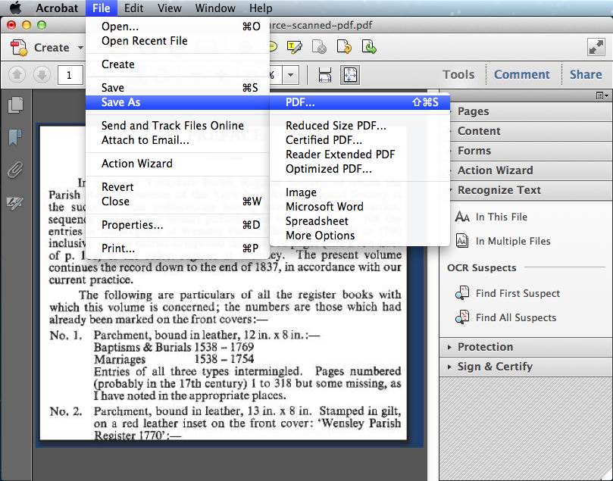Expand the Sign & Certify section
This screenshot has height=481, width=613.
[451, 367]
